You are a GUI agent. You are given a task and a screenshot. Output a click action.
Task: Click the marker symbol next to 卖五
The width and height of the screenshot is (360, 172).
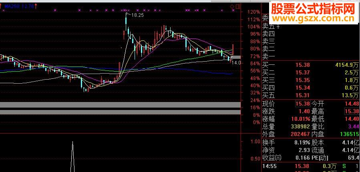(x=278, y=26)
